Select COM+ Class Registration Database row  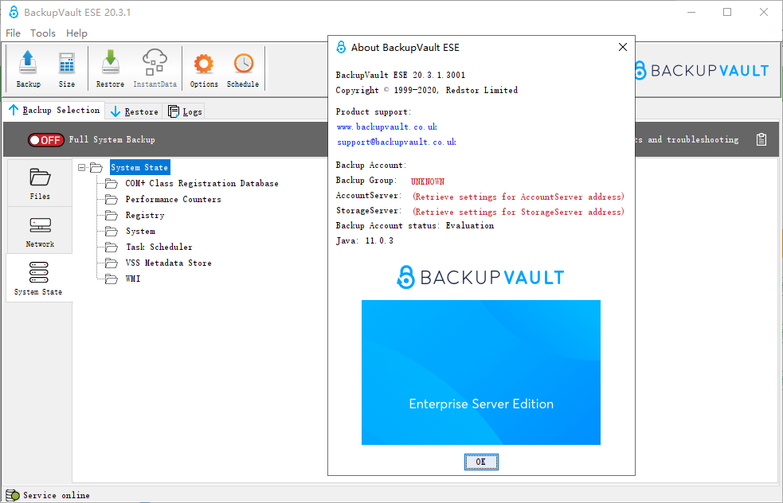202,184
